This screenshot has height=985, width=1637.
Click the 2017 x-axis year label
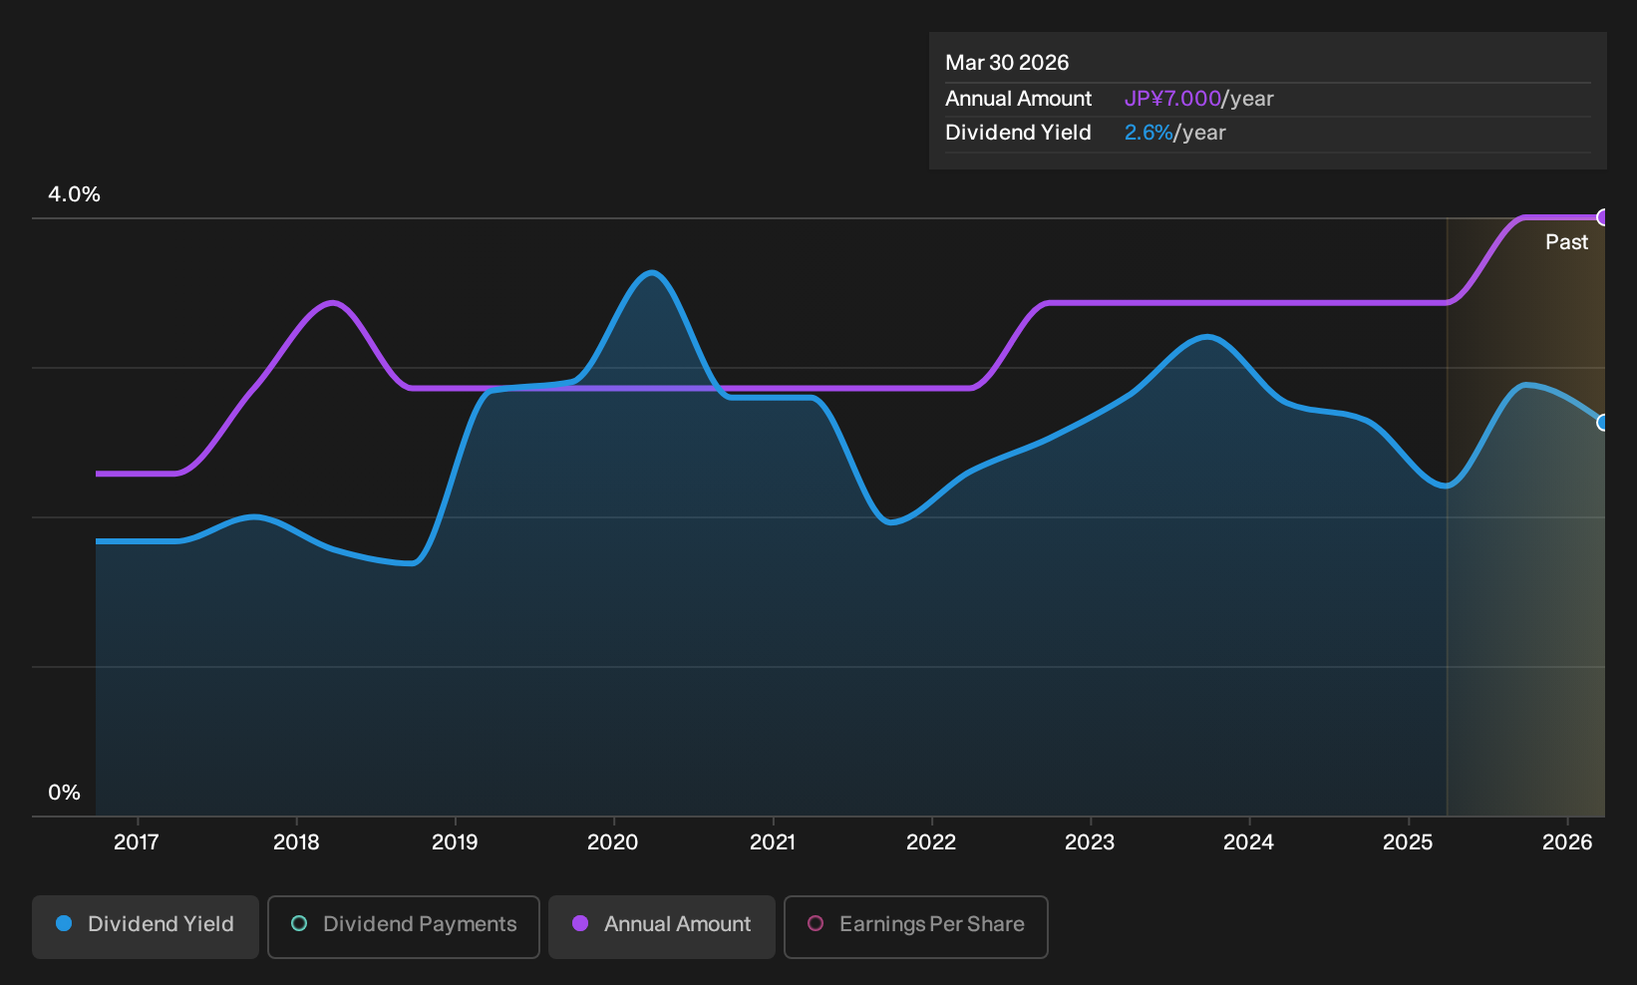137,842
